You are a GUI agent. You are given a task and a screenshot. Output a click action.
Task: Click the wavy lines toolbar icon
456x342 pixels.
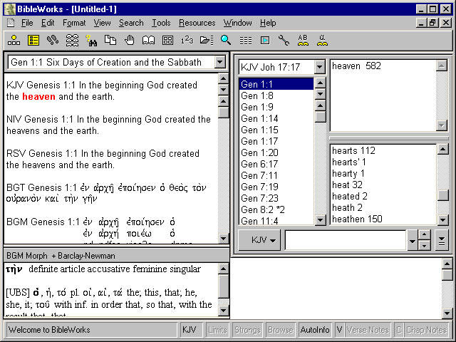point(72,40)
